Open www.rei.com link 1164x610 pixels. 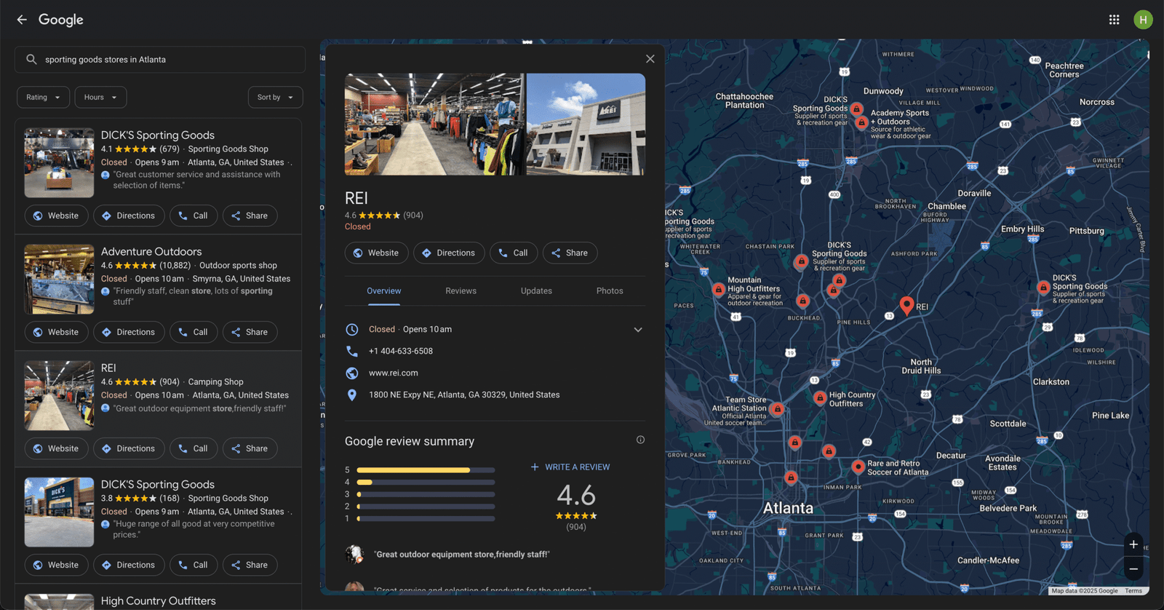click(394, 373)
